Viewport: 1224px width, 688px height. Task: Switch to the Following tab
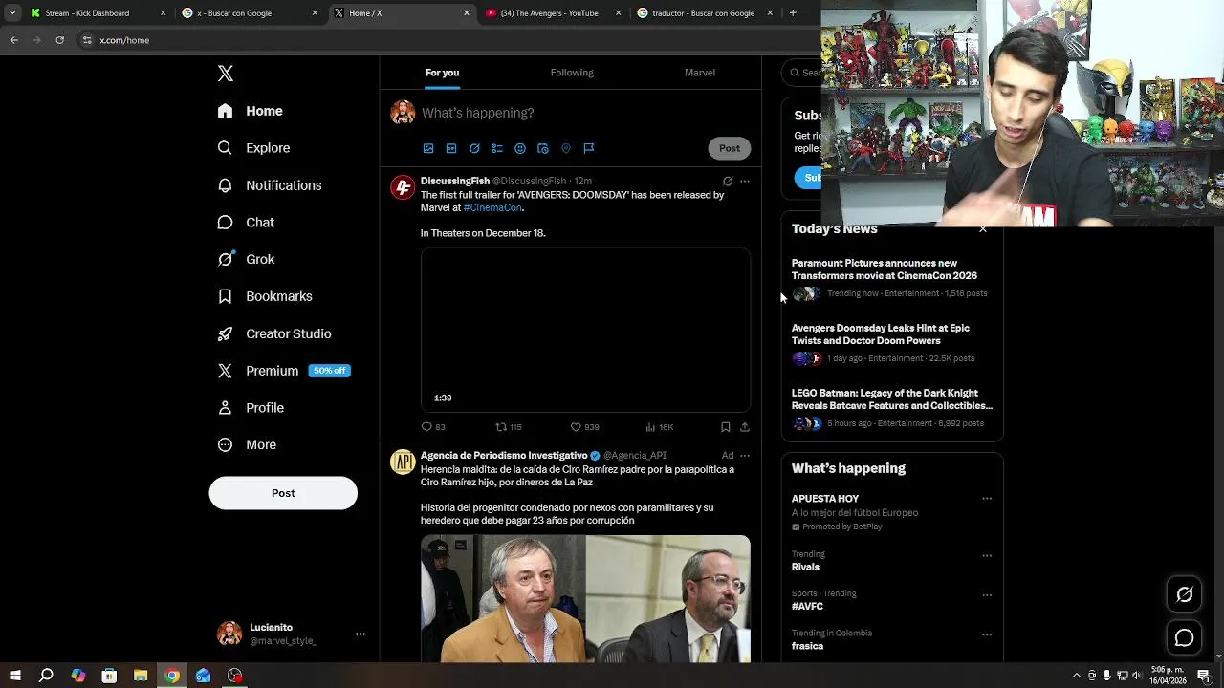(x=572, y=73)
